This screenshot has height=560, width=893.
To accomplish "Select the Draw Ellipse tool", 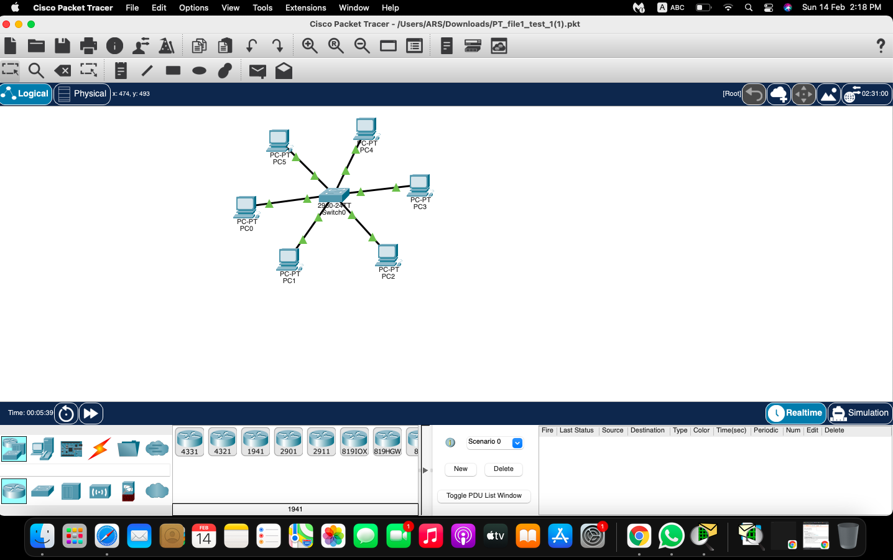I will click(199, 71).
